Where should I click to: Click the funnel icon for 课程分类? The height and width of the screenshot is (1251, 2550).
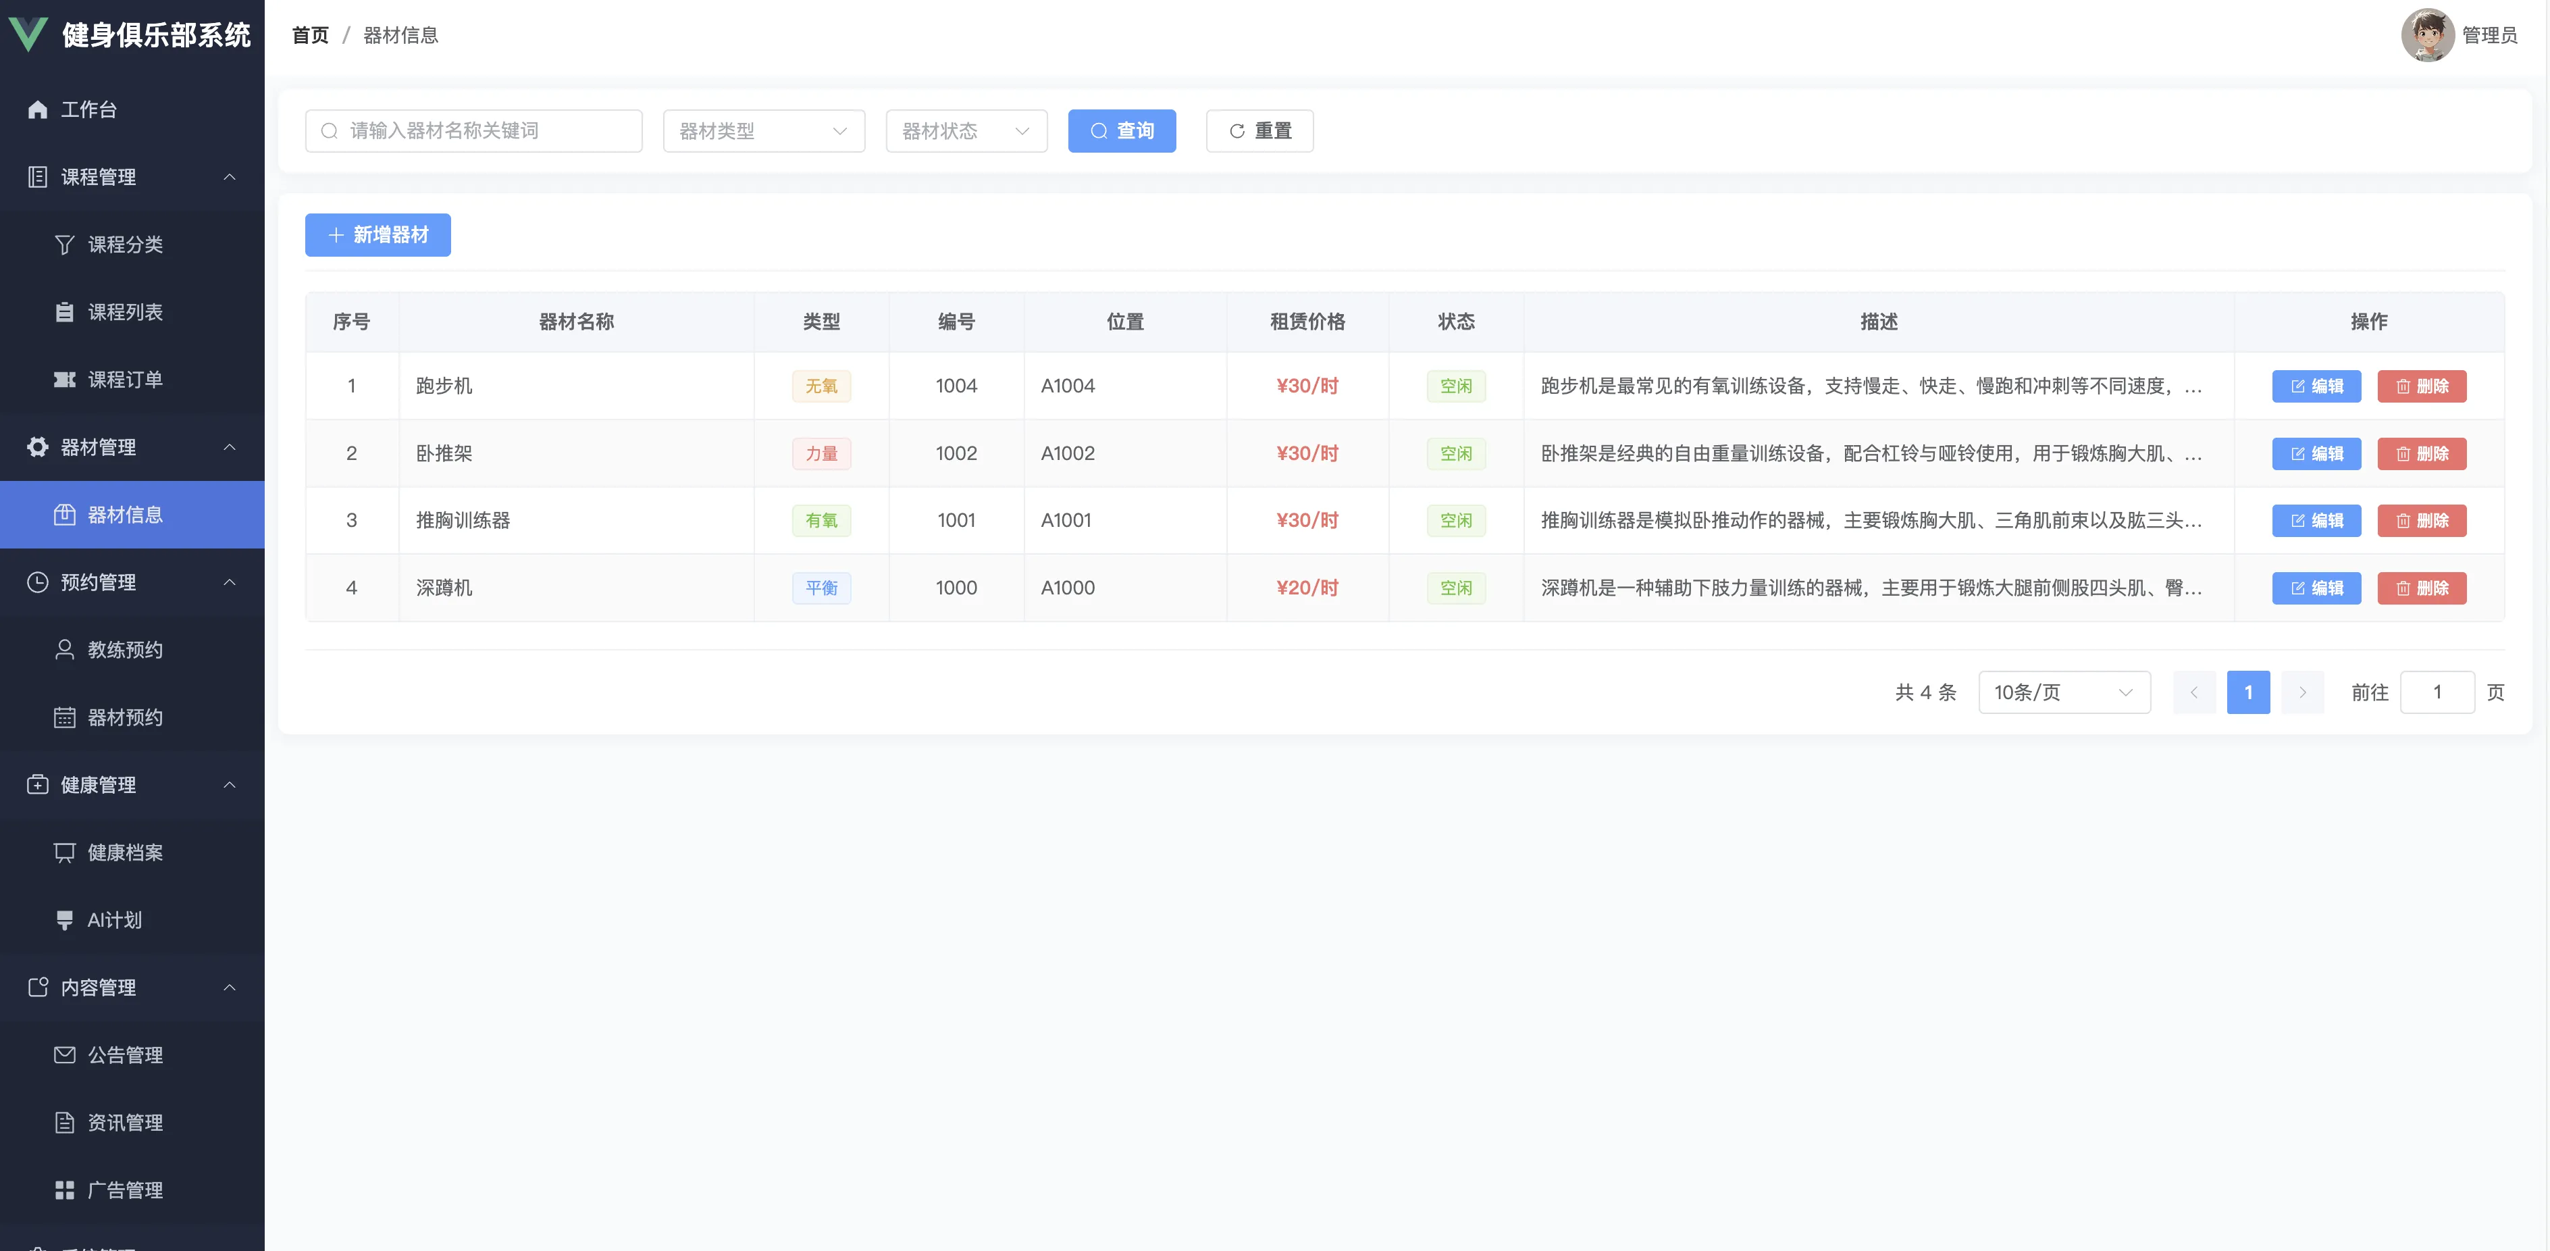[64, 245]
